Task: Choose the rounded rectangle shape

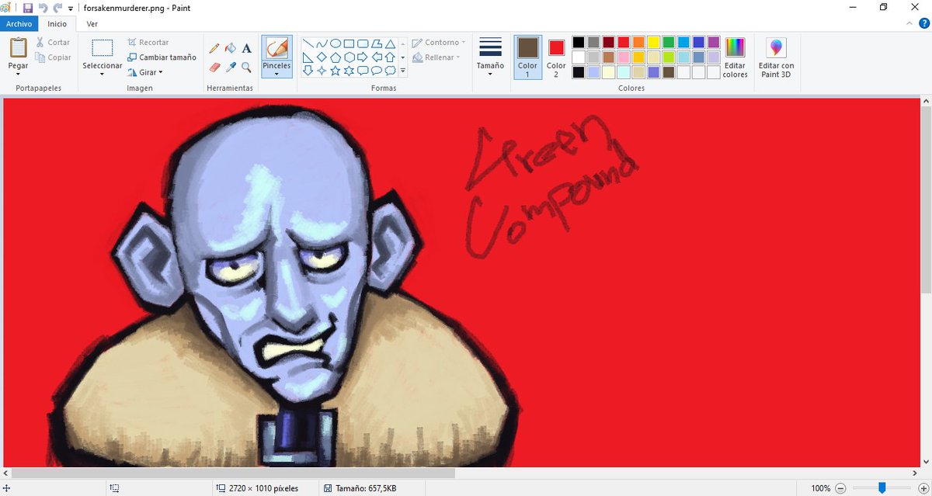Action: (363, 43)
